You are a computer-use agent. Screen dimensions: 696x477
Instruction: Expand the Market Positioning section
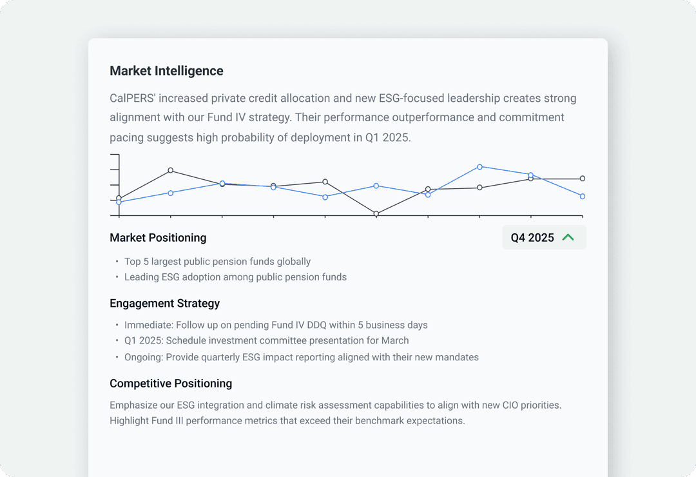click(158, 237)
